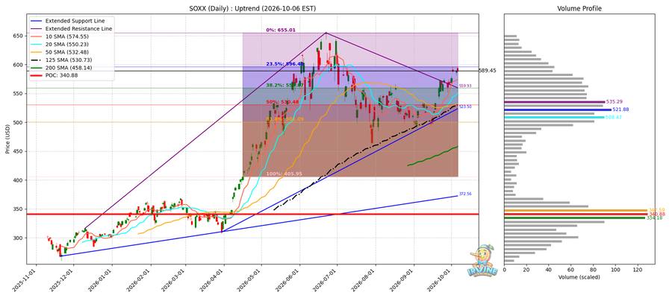Screen dimensions: 672x298
Task: Click the 550 price axis tick
Action: [19, 94]
